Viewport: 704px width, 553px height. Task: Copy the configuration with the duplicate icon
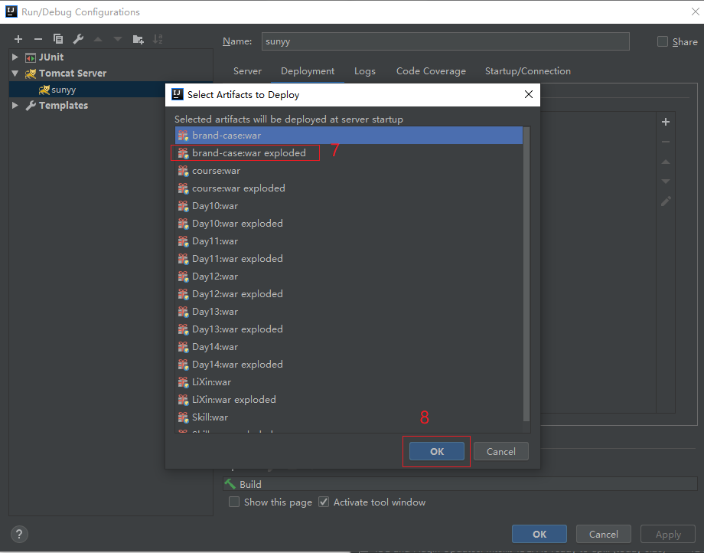(x=58, y=39)
